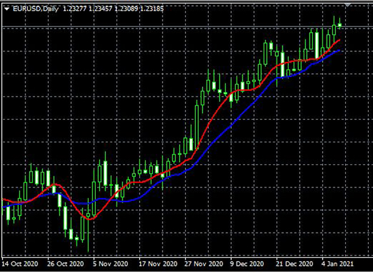Select the open price value 1.23277
373x273 pixels.
[75, 9]
